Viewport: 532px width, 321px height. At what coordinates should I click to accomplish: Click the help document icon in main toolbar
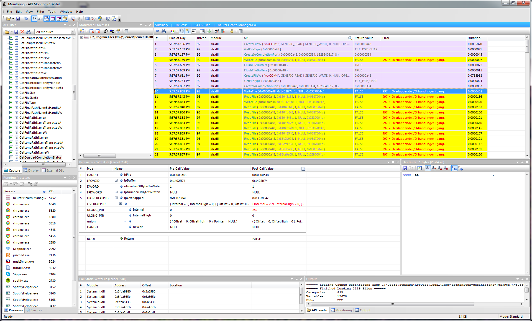pos(114,19)
